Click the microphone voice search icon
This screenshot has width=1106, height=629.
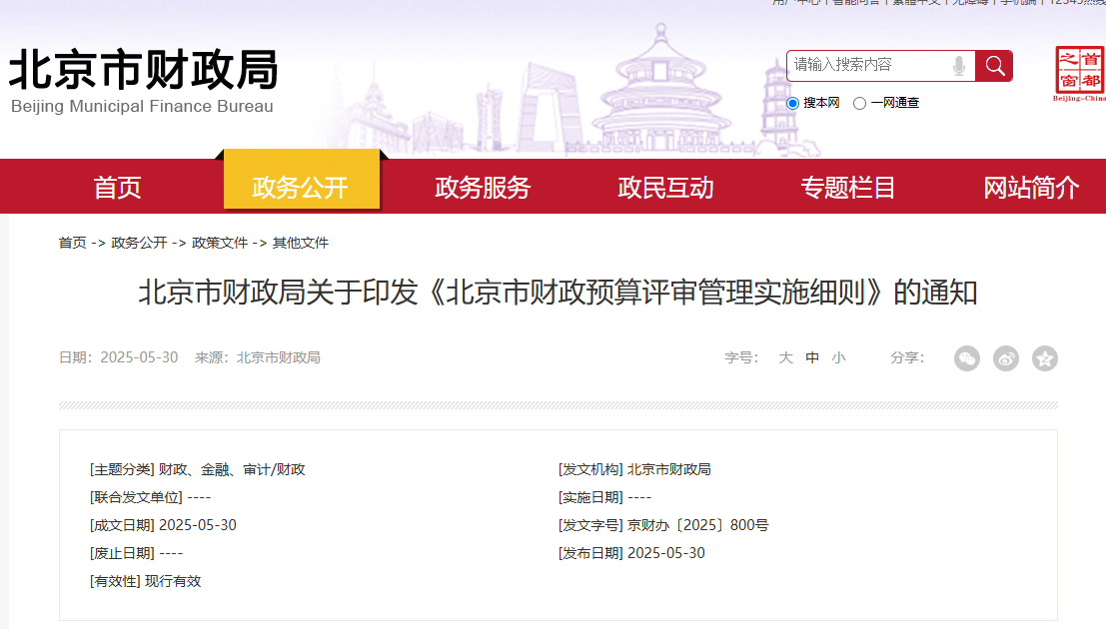coord(958,66)
